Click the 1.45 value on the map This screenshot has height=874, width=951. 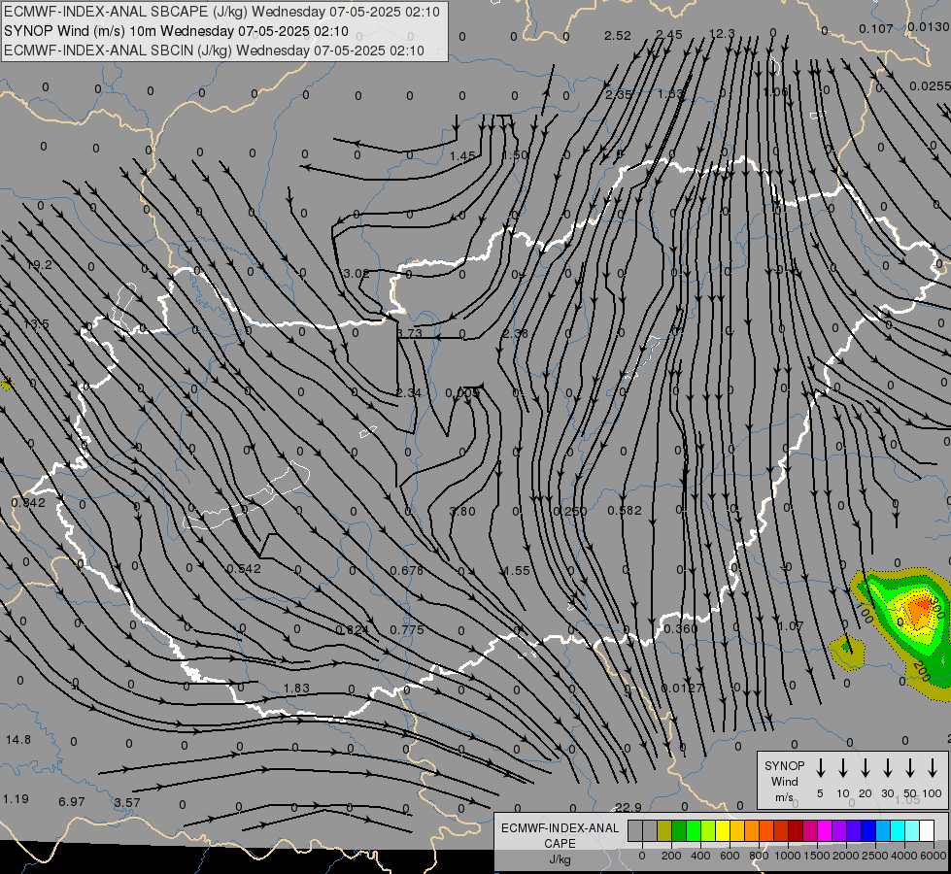click(x=462, y=156)
